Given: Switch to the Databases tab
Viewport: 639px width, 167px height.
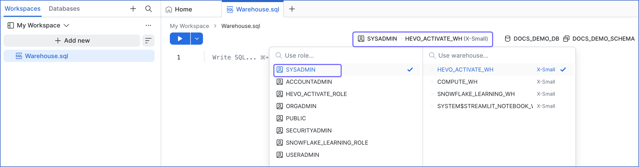Looking at the screenshot, I should pyautogui.click(x=64, y=9).
